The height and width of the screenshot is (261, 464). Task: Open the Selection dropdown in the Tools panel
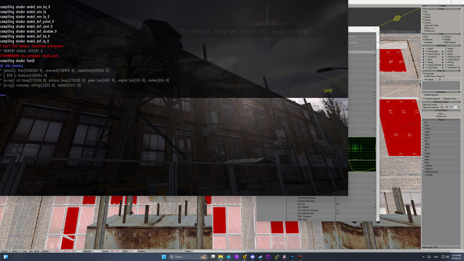point(428,39)
